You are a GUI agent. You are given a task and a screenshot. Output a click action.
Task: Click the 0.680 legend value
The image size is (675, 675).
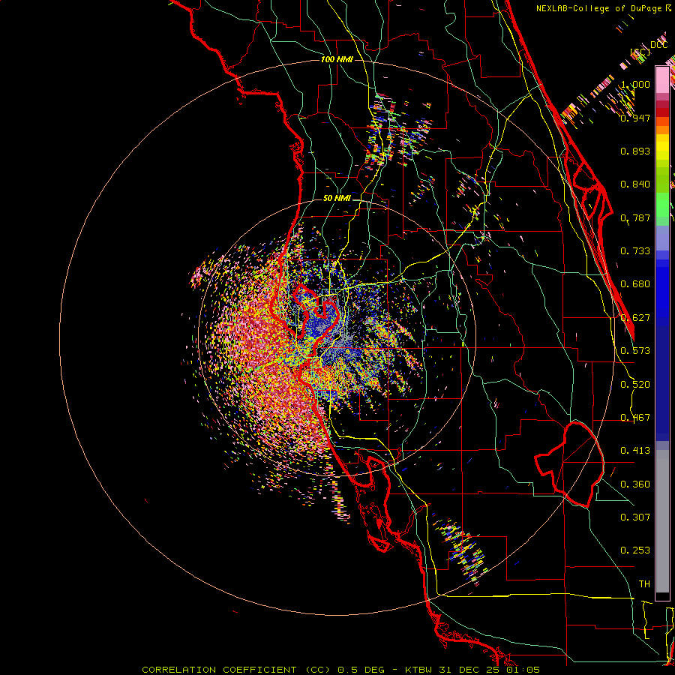635,284
